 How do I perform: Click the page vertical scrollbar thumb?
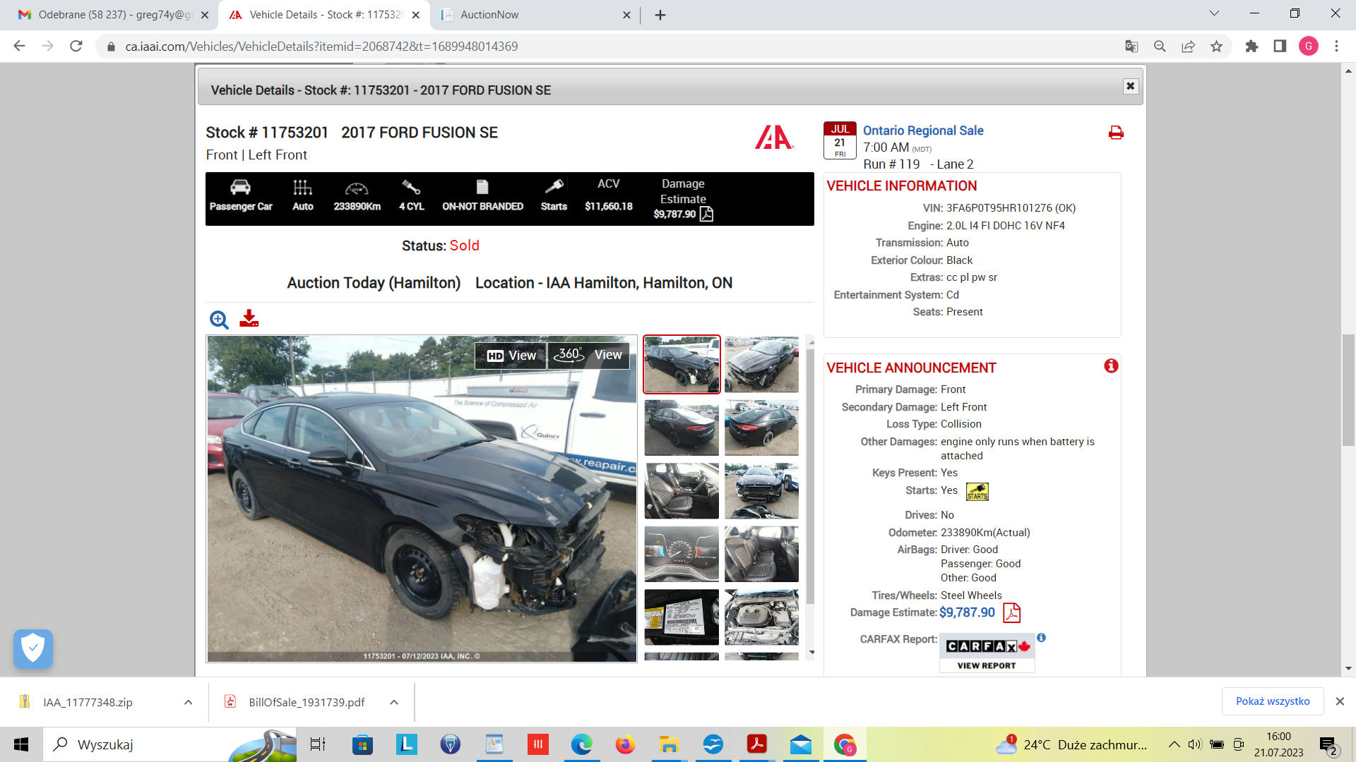1348,390
